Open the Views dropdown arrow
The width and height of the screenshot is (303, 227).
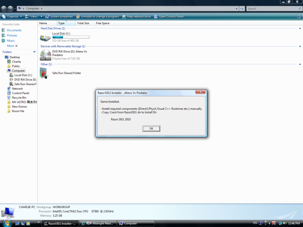click(x=41, y=17)
